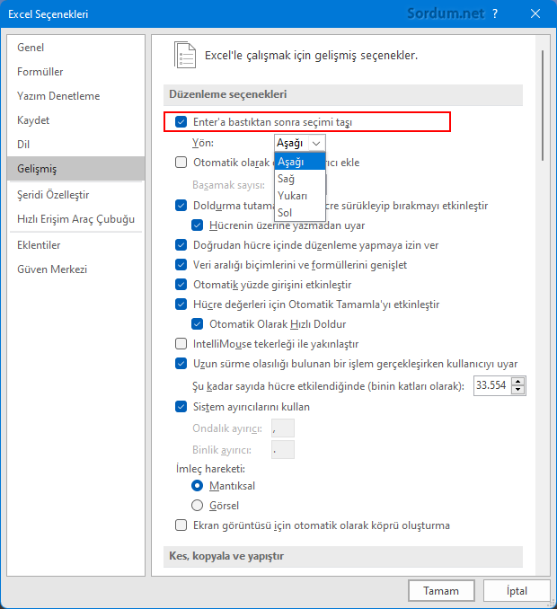Click the Tamam button
This screenshot has width=557, height=609.
pos(441,591)
